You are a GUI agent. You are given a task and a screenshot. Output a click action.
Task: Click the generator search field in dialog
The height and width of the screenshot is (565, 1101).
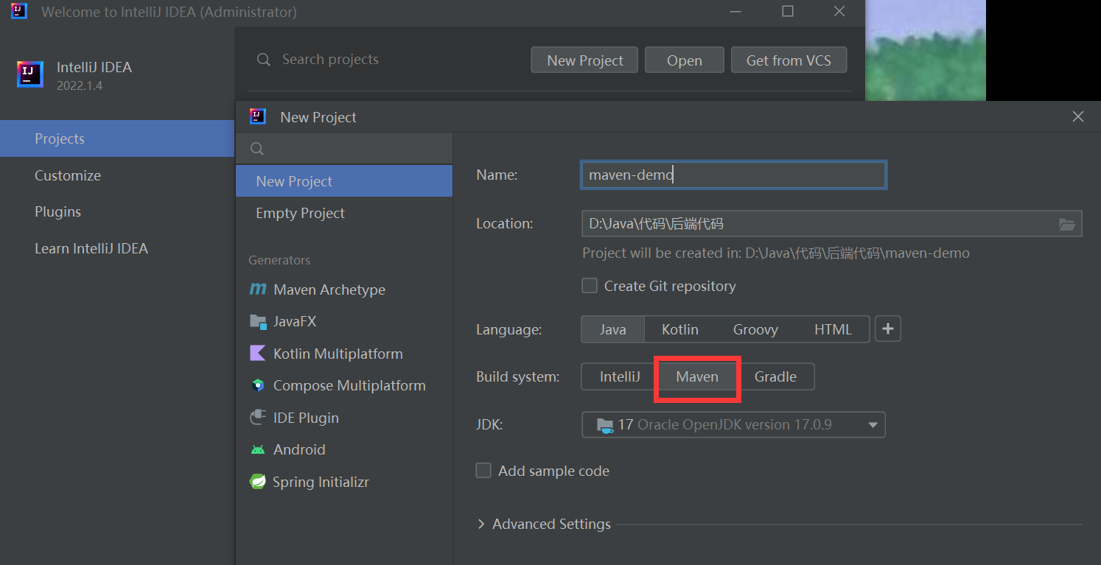pos(344,149)
